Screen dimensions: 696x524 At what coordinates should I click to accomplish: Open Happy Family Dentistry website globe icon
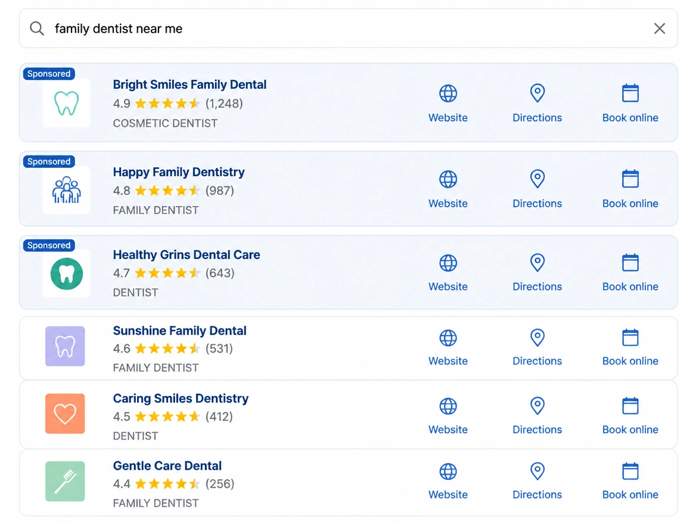(448, 179)
